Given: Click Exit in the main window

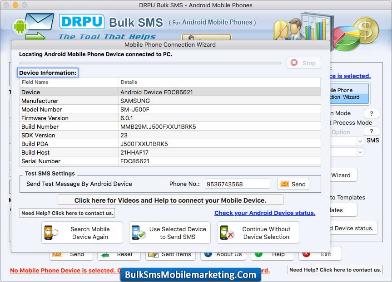Looking at the screenshot, I should point(320,254).
